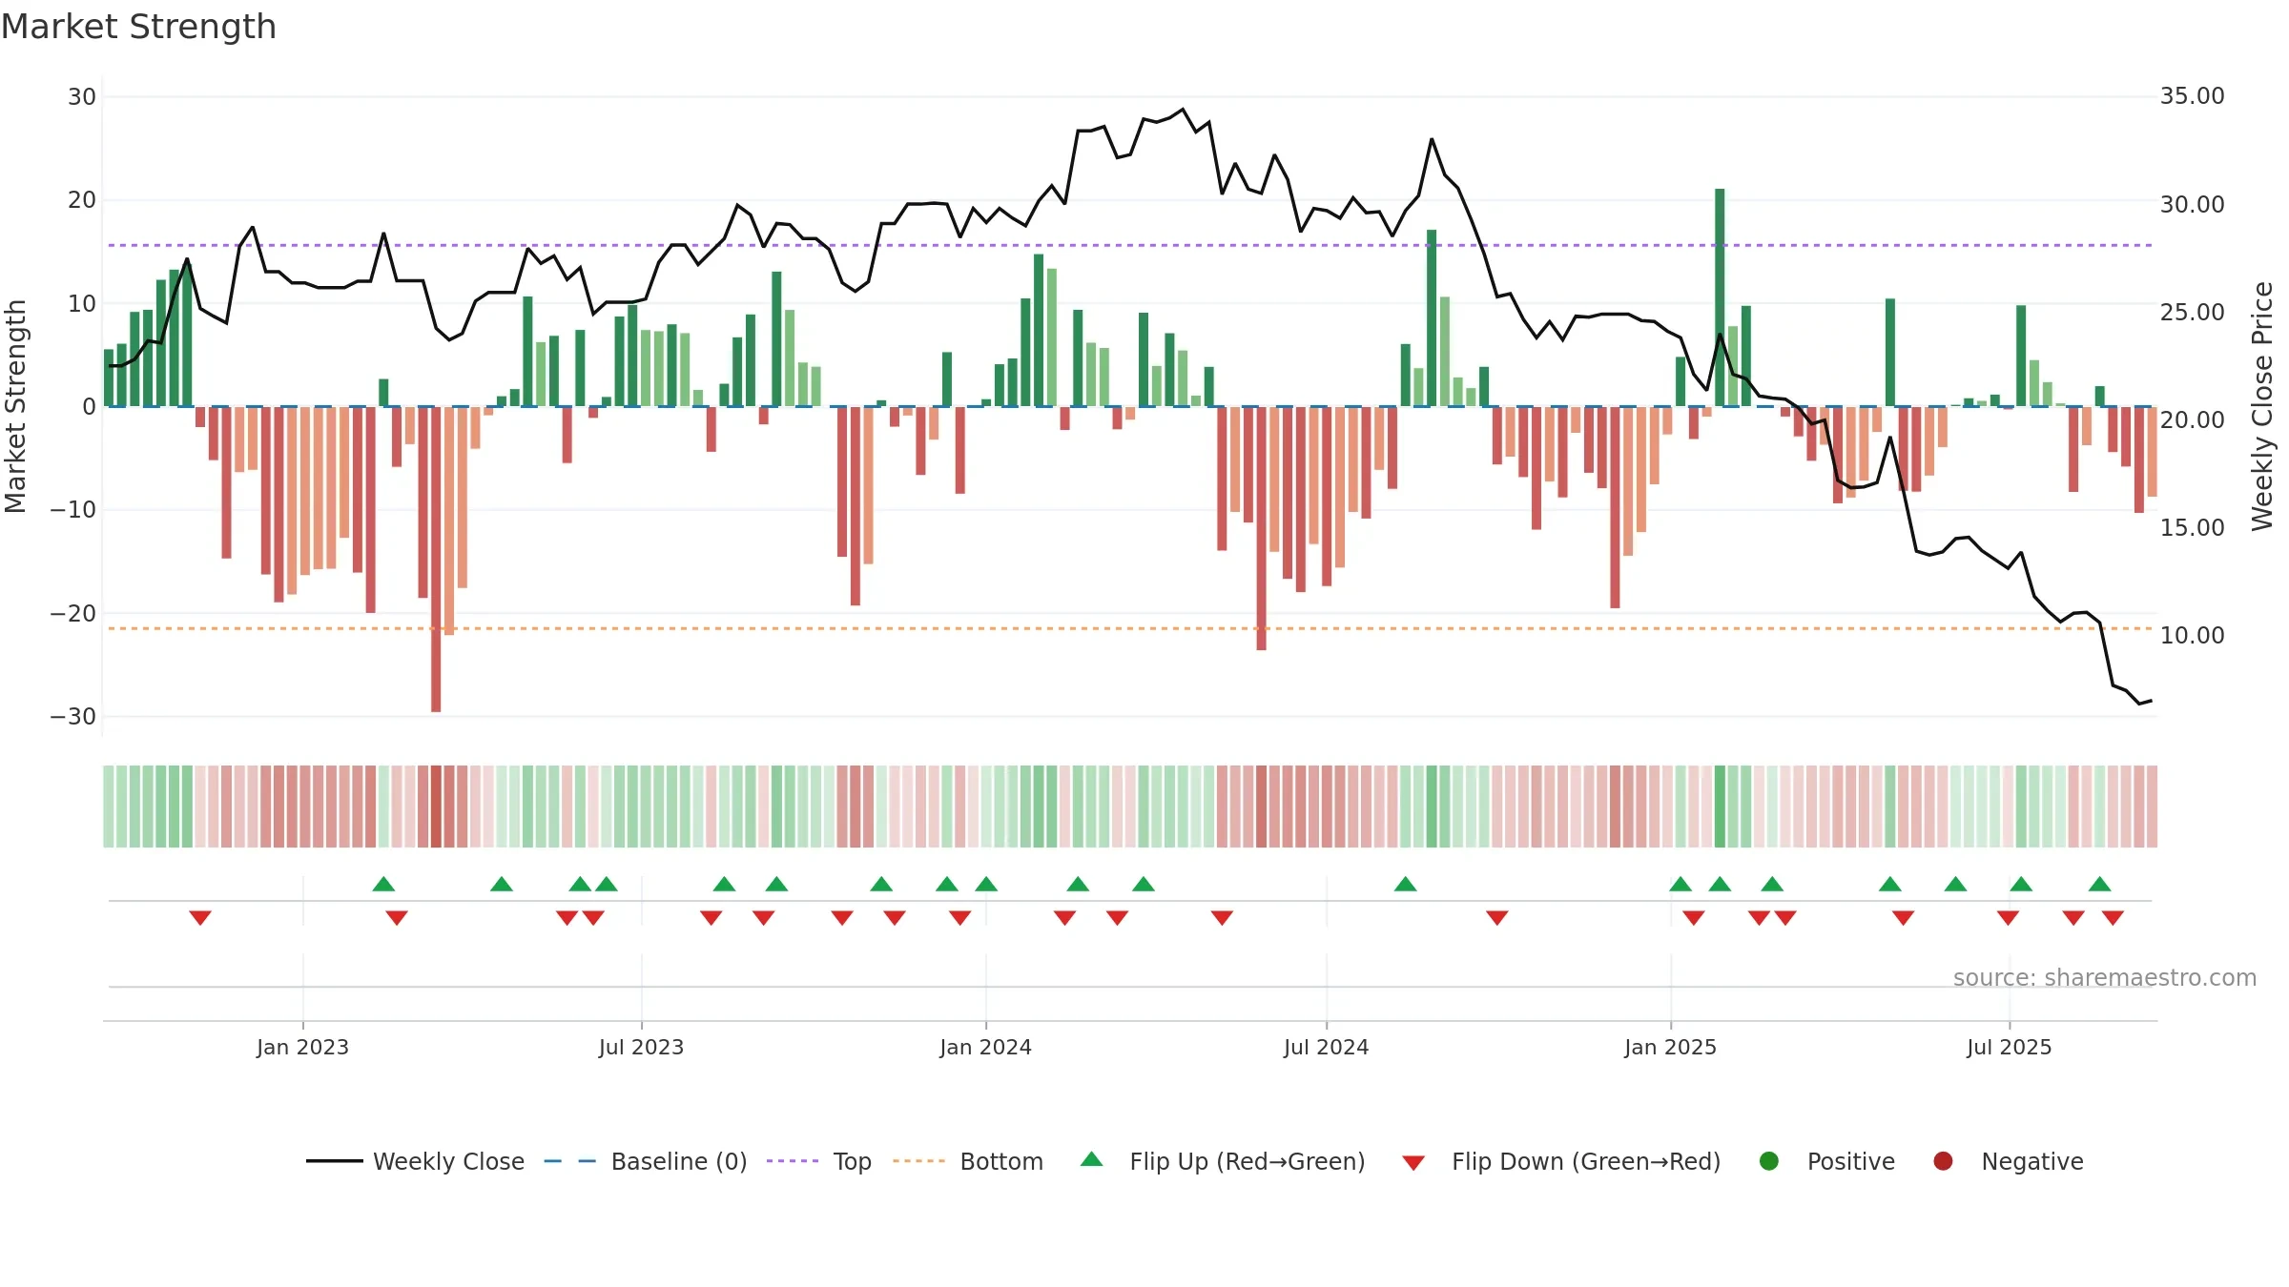Viewport: 2289px width, 1287px height.
Task: Click the source: sharemaestro.com text
Action: click(2105, 978)
